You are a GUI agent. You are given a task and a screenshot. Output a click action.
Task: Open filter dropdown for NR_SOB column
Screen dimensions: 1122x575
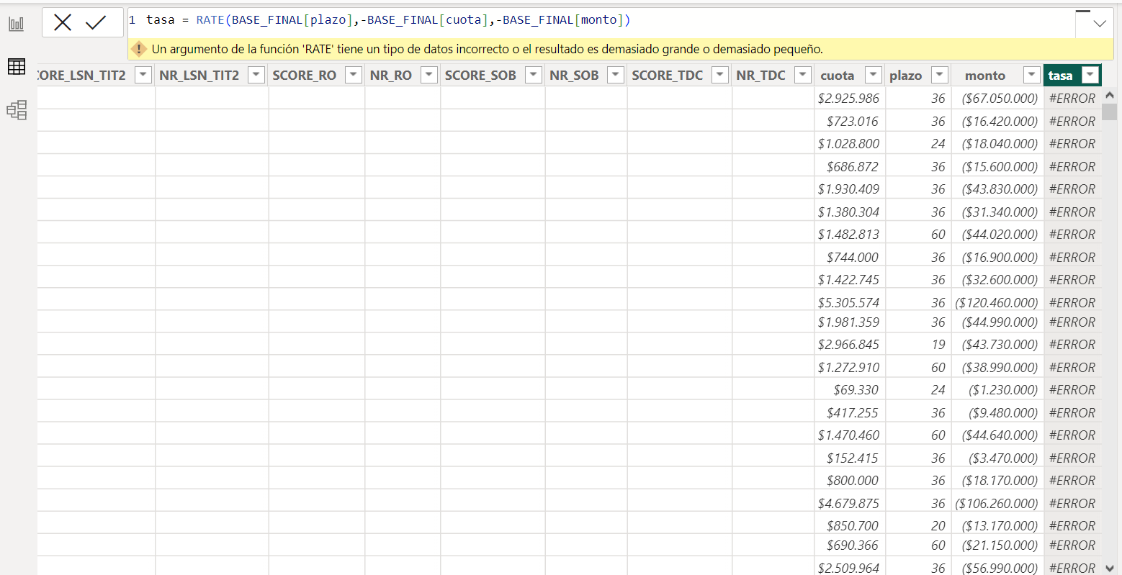pos(615,75)
